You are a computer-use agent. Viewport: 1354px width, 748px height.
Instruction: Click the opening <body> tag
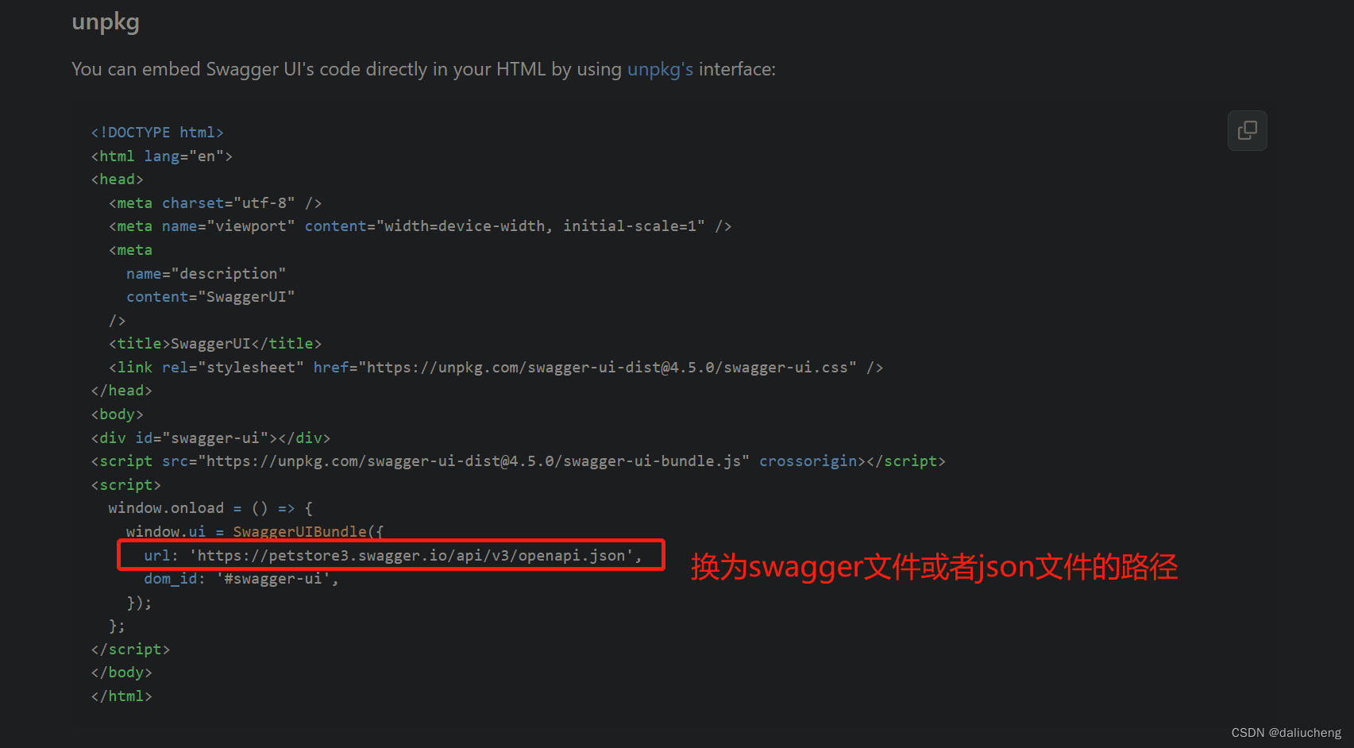click(x=117, y=414)
